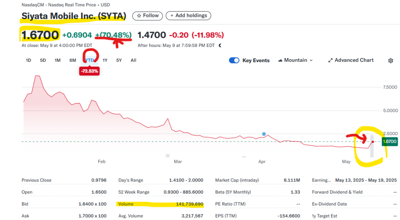Viewport: 400px width, 220px height.
Task: Click the Ex-Dividend Date label
Action: 329,204
